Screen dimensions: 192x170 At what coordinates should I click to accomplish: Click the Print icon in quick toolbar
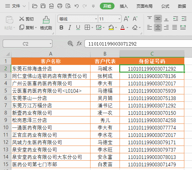pos(60,6)
